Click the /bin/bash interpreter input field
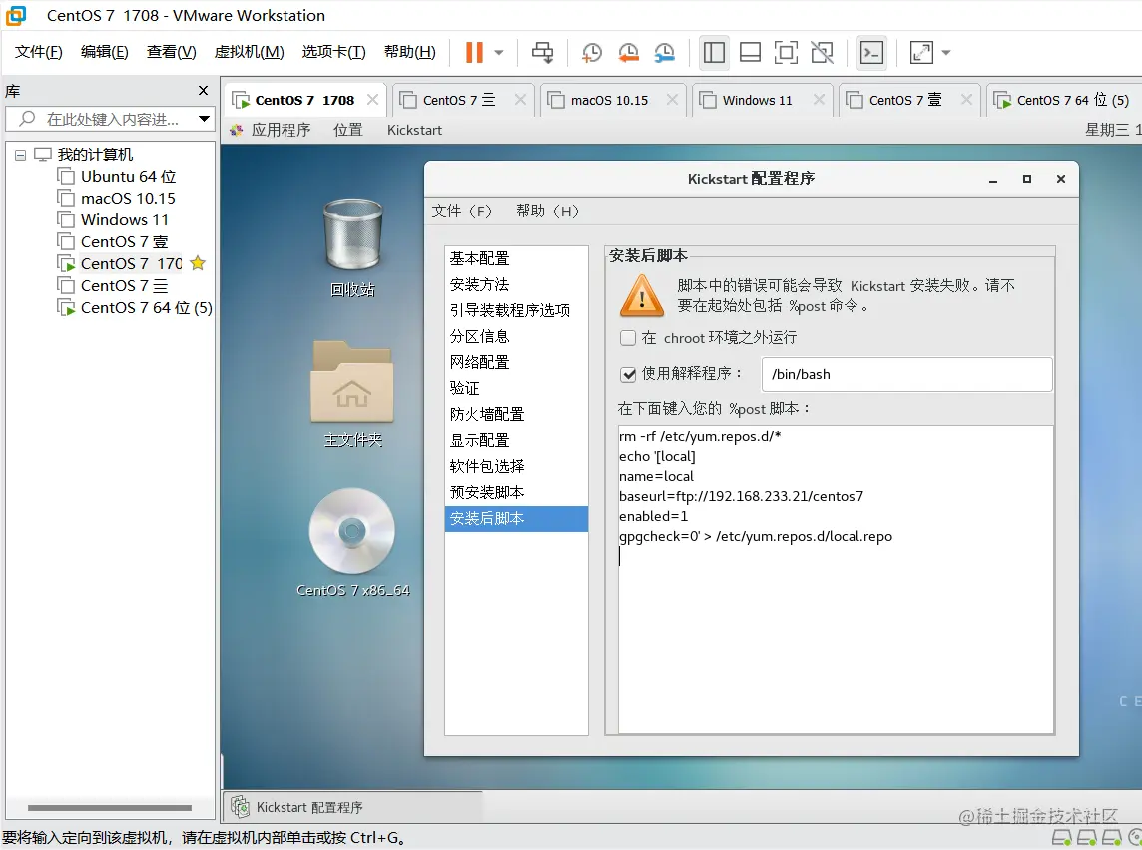Viewport: 1142px width, 850px height. click(x=906, y=374)
